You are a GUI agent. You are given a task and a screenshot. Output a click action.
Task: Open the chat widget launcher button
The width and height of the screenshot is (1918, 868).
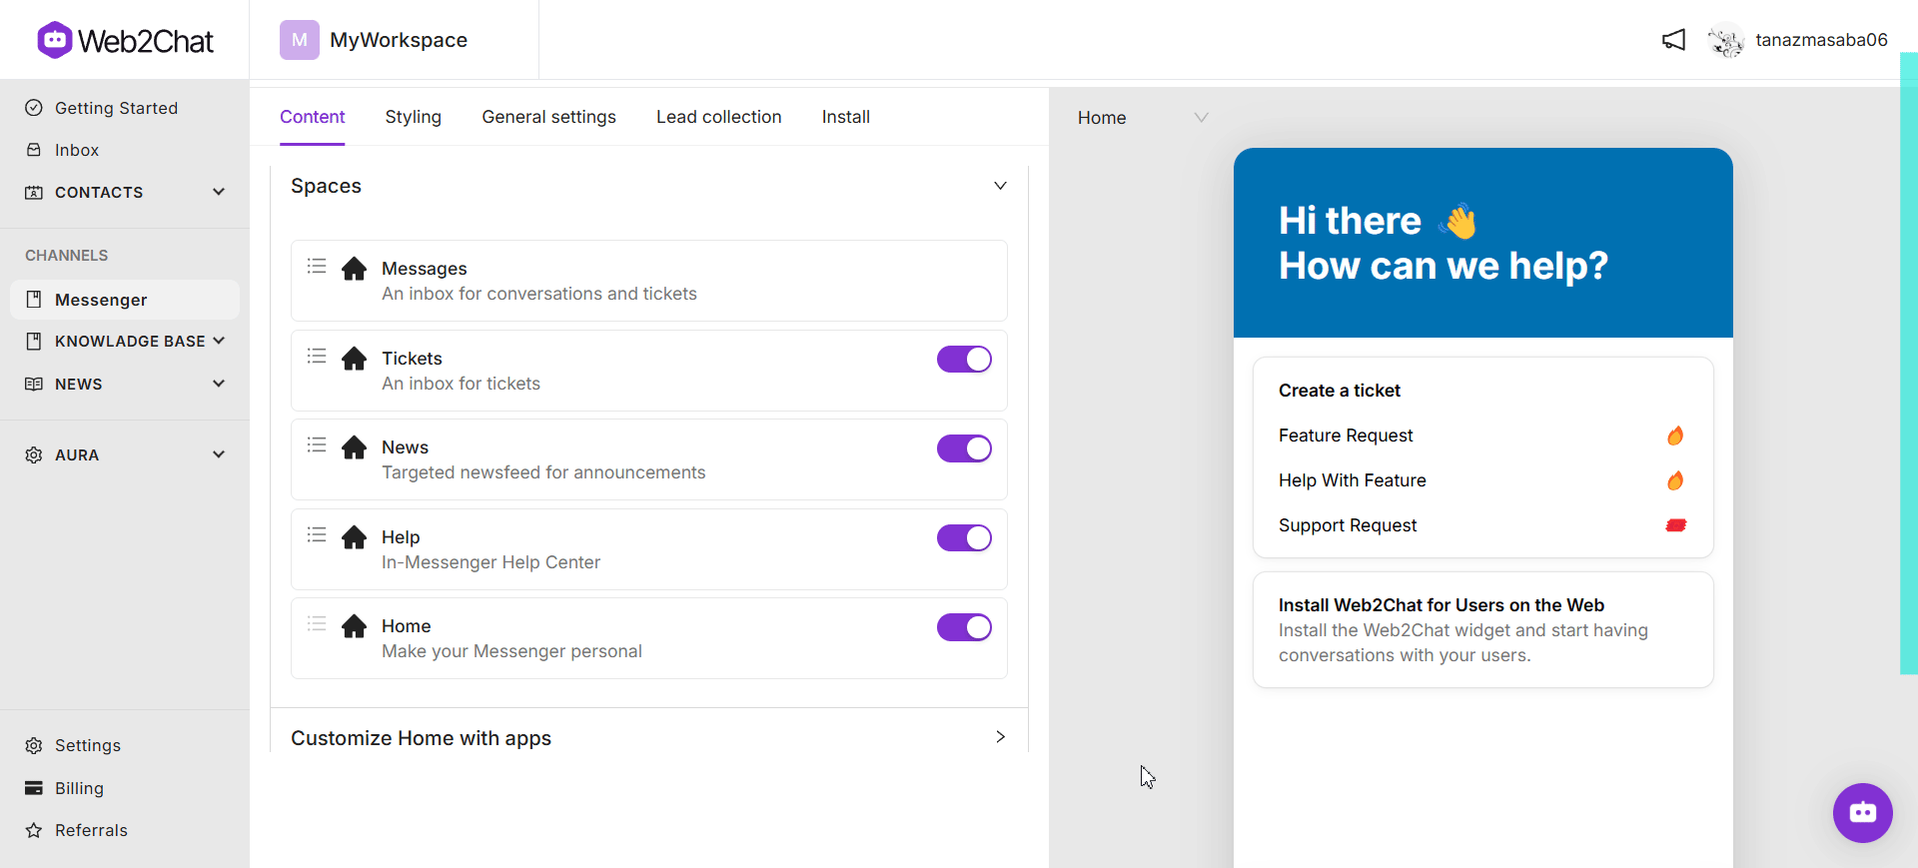tap(1862, 812)
